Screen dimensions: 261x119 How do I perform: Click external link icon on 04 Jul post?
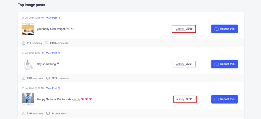59,53
